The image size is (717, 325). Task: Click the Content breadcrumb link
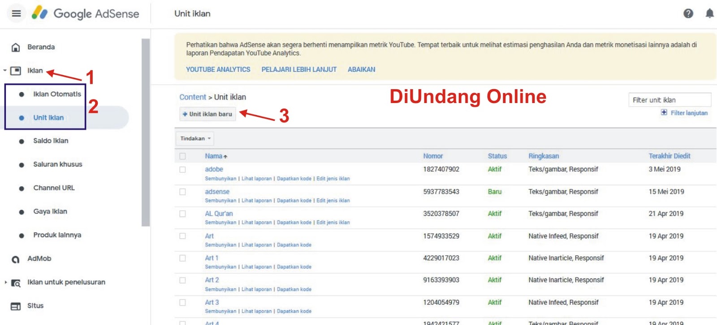pos(193,97)
